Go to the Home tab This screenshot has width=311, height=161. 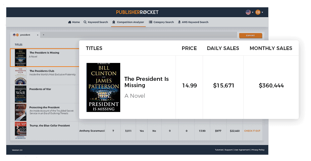(x=74, y=22)
